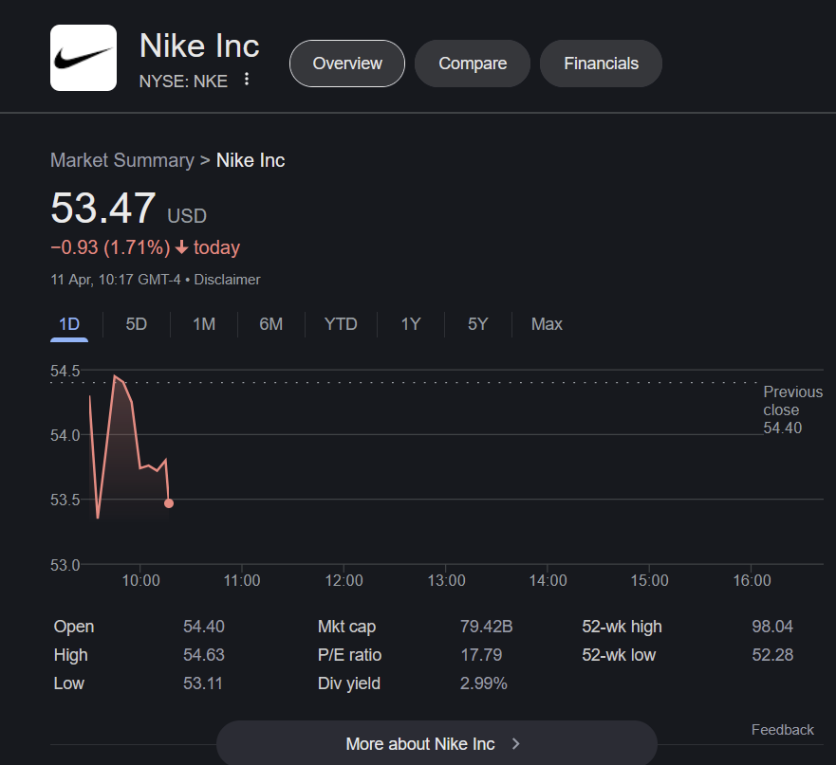Open the Compare tab

tap(473, 64)
